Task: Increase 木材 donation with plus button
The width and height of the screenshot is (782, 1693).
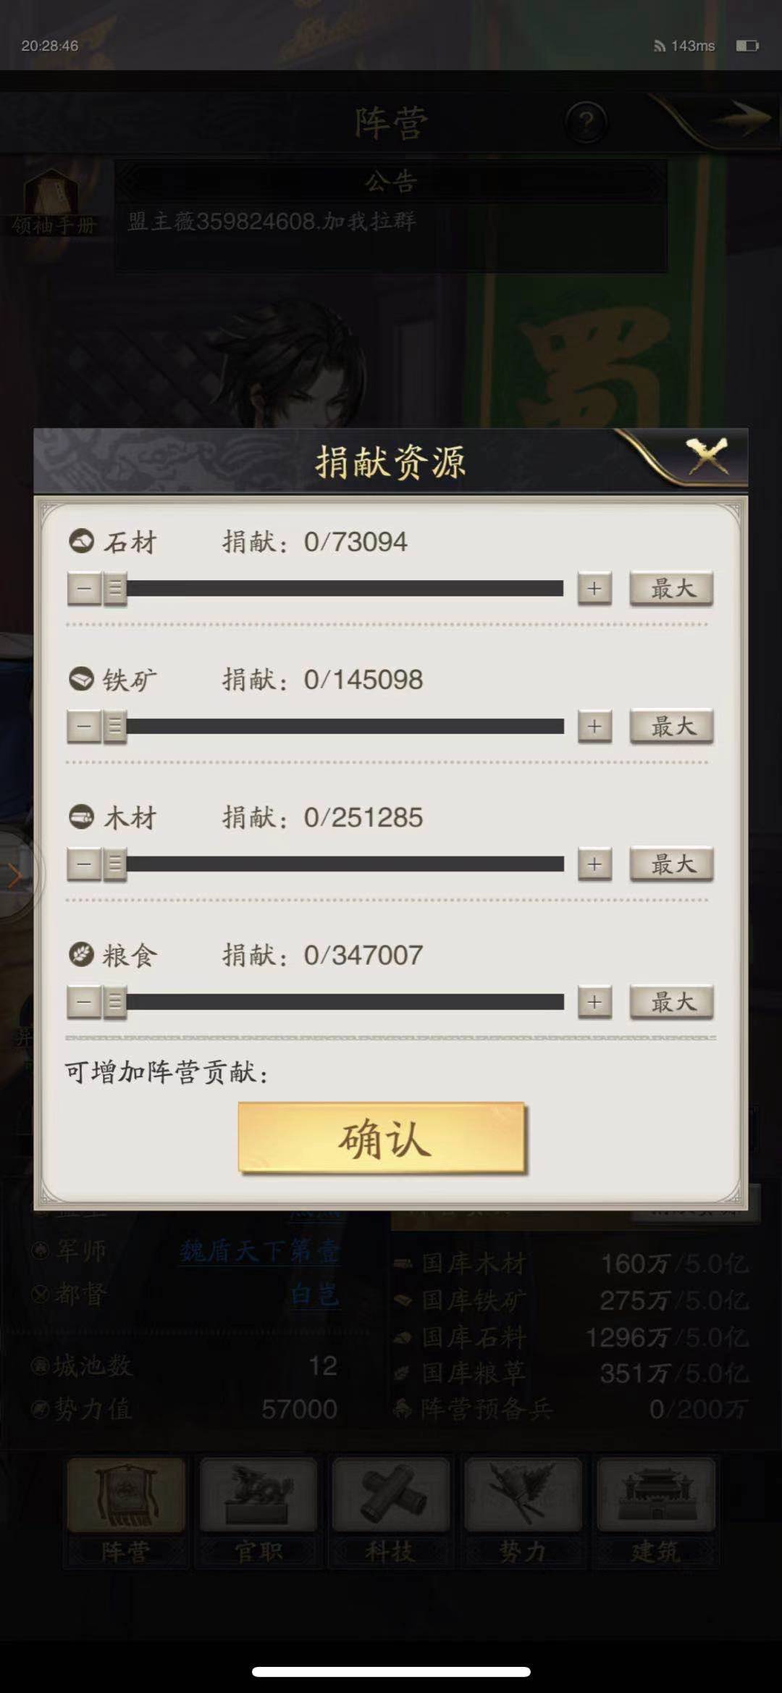Action: coord(594,864)
